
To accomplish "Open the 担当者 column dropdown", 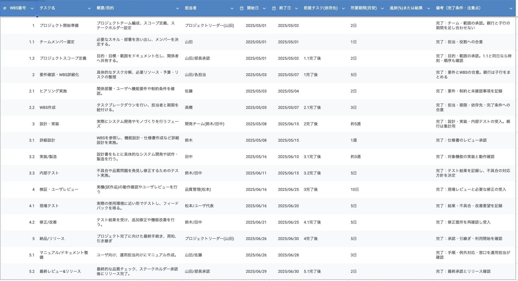I will [232, 8].
